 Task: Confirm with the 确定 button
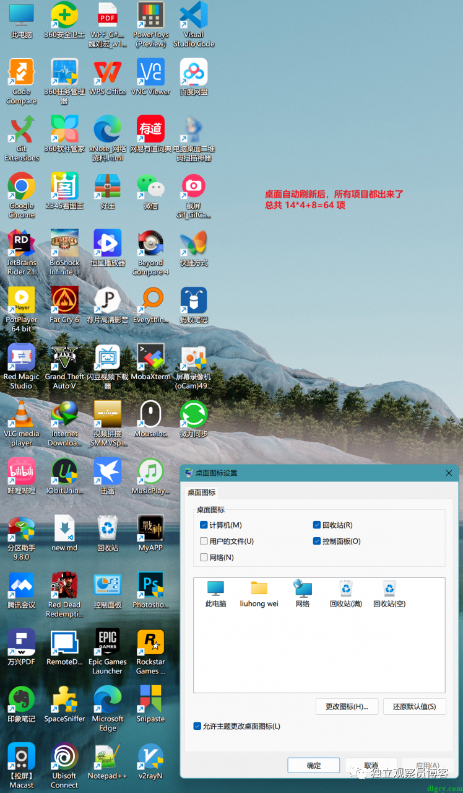(x=314, y=765)
